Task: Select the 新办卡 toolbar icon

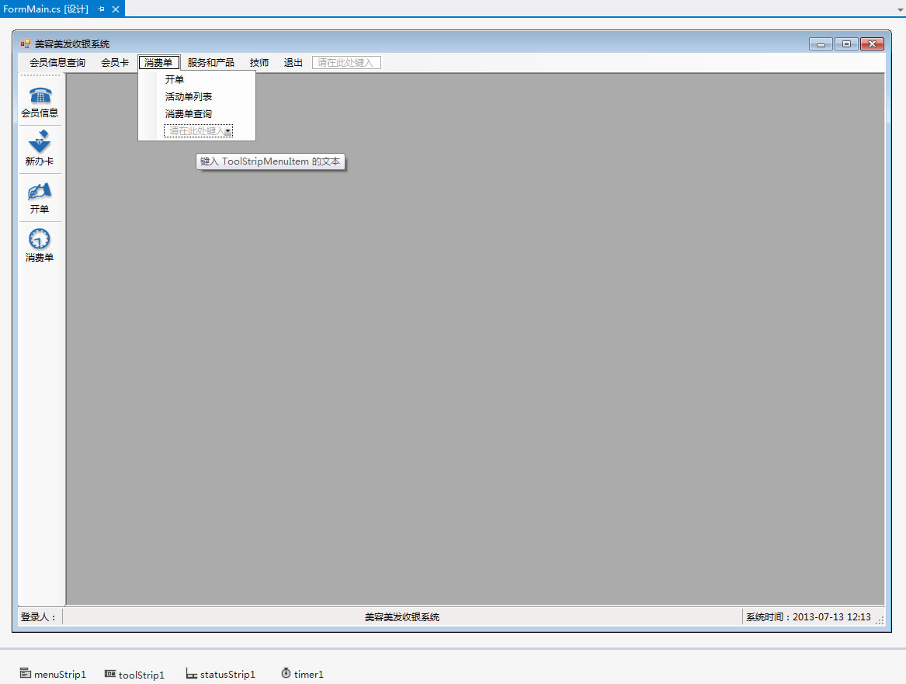Action: tap(40, 143)
